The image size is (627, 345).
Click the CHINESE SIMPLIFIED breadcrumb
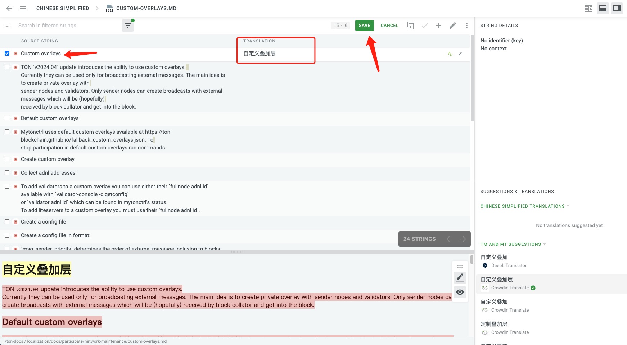[x=63, y=8]
